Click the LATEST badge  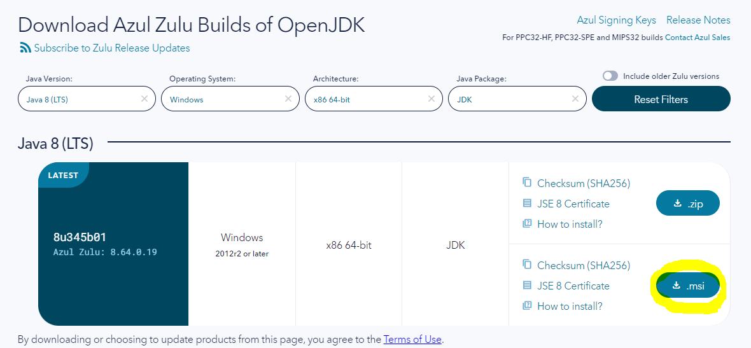63,175
